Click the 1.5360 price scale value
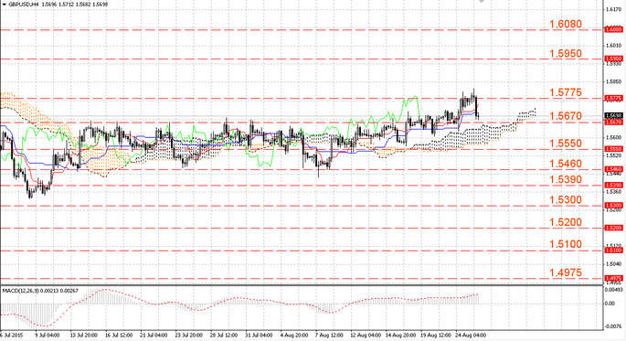626x341 pixels. [613, 192]
